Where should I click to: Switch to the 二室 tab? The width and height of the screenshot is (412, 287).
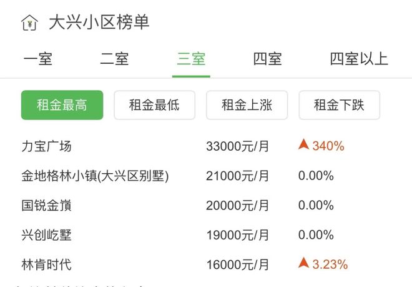pyautogui.click(x=114, y=59)
